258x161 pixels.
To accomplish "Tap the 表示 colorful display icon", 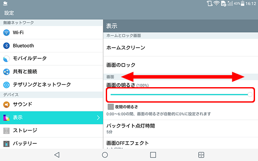I will click(6, 118).
